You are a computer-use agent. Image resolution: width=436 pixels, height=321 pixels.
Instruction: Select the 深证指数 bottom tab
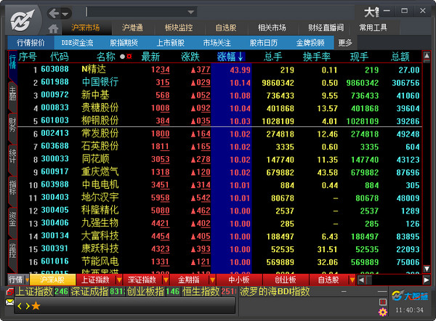pyautogui.click(x=142, y=280)
